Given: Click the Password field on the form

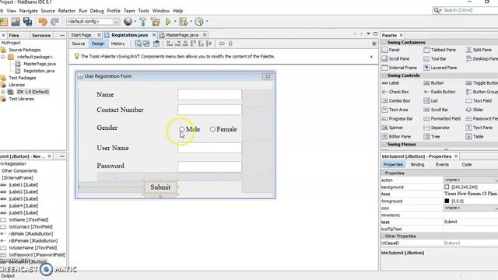Looking at the screenshot, I should coord(209,166).
